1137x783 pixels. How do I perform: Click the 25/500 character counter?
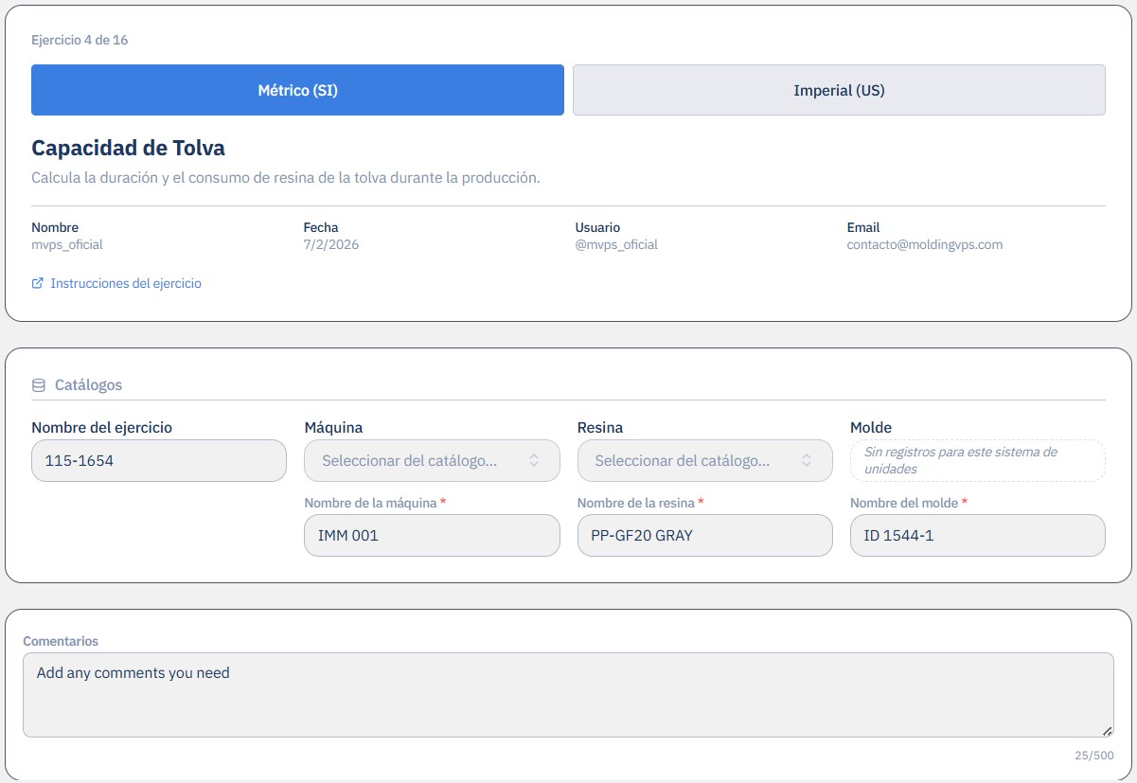tap(1094, 756)
